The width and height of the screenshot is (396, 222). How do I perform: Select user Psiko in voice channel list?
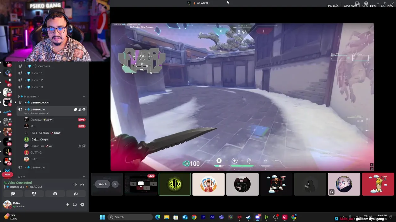tap(34, 159)
